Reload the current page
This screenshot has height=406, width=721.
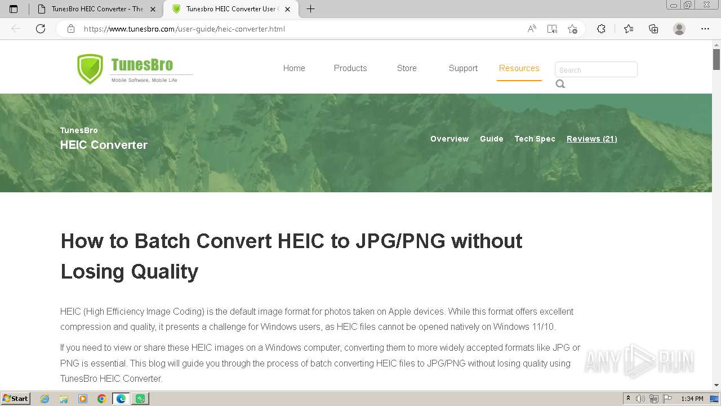(41, 29)
